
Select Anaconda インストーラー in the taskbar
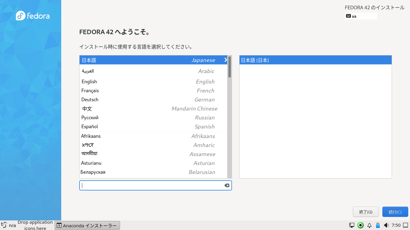pos(87,226)
